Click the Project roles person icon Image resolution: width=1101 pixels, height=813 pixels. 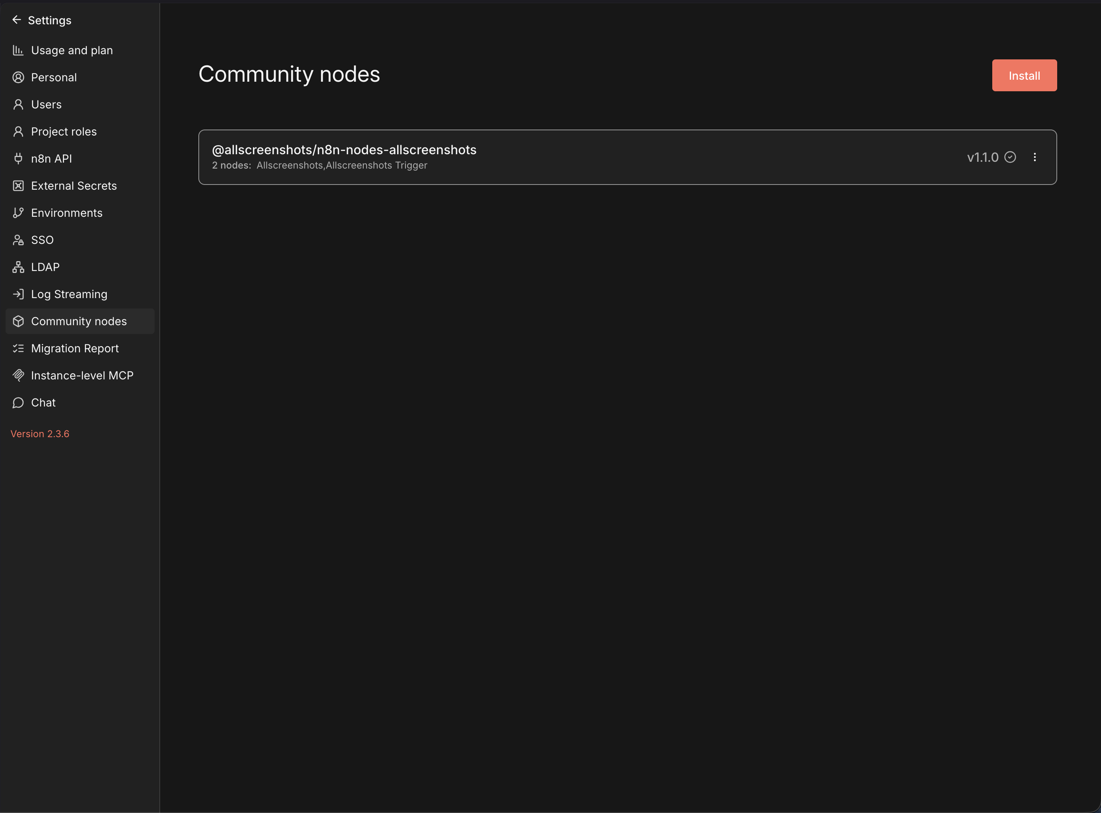click(18, 132)
